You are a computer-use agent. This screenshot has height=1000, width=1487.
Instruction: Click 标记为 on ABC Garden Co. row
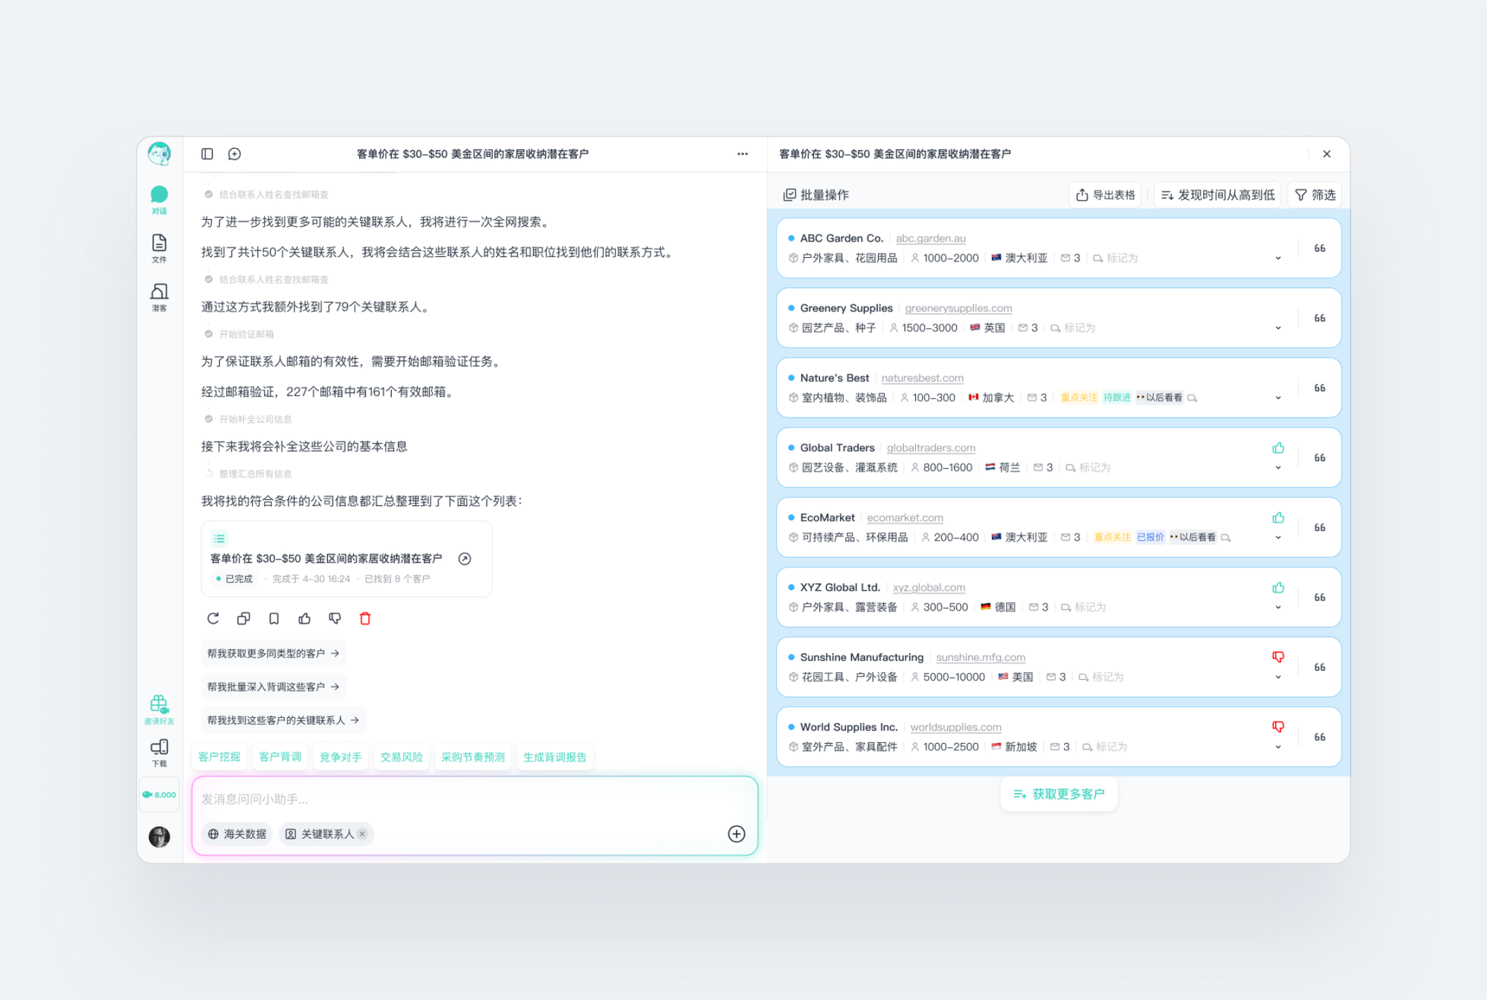click(x=1115, y=259)
